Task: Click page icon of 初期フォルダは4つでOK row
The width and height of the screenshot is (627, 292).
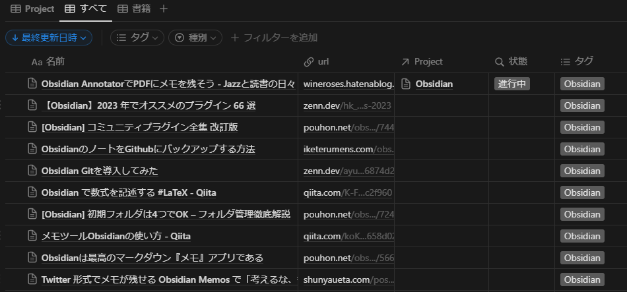Action: [32, 214]
